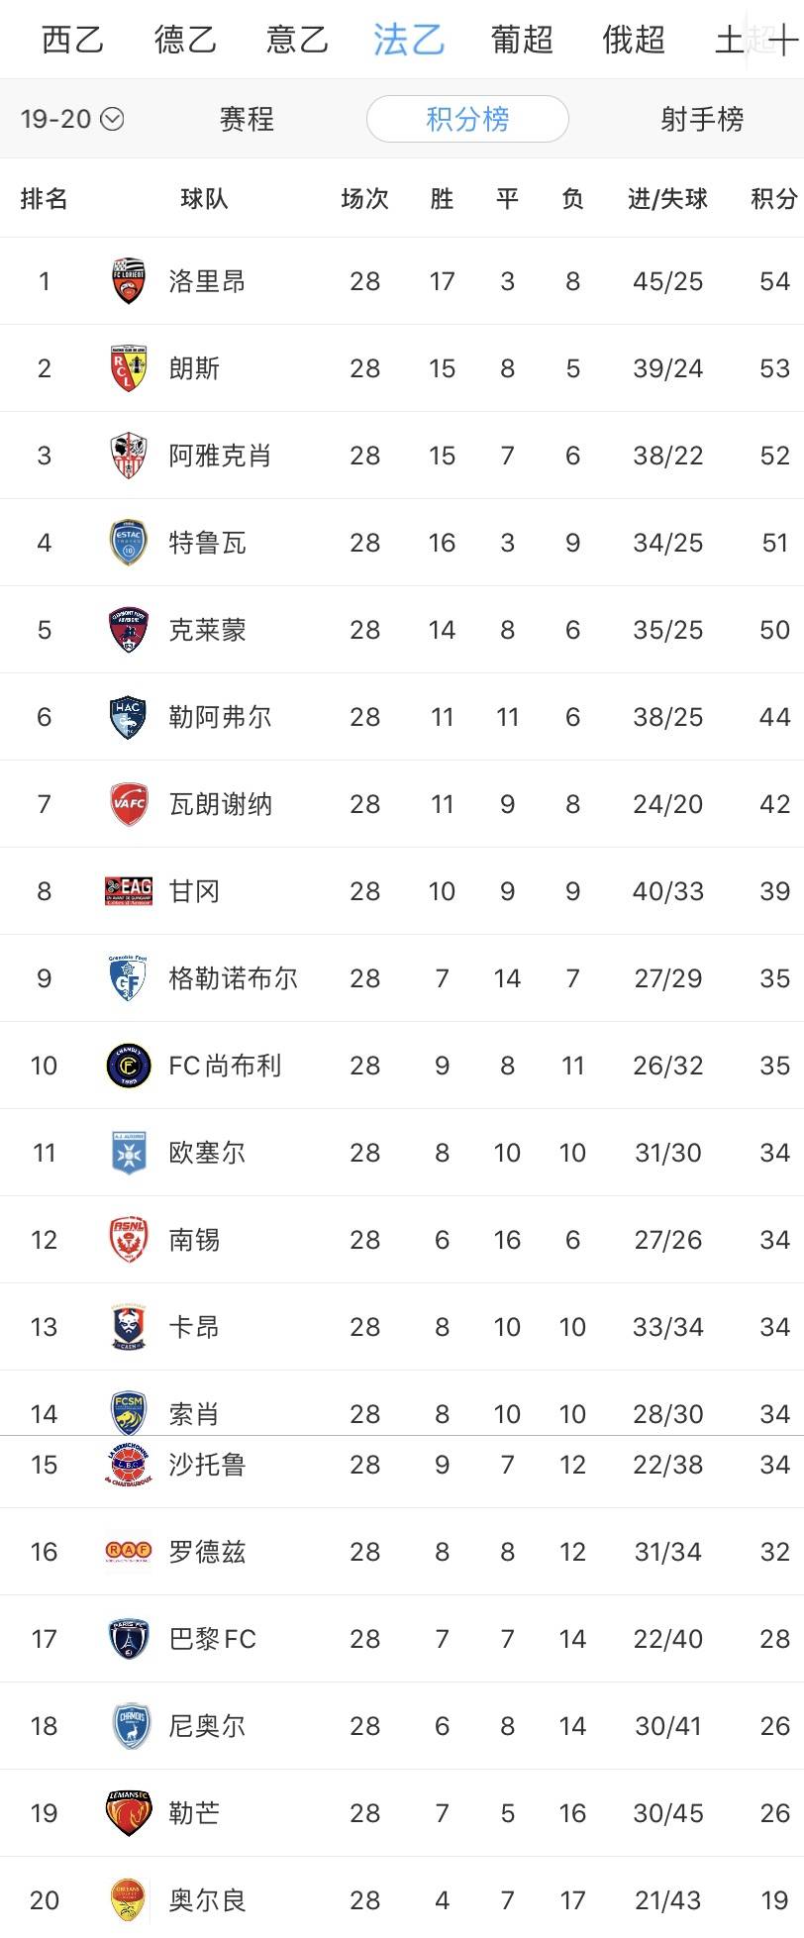Screen dimensions: 804x1938
Task: Show the 赛程 schedule view
Action: point(247,119)
